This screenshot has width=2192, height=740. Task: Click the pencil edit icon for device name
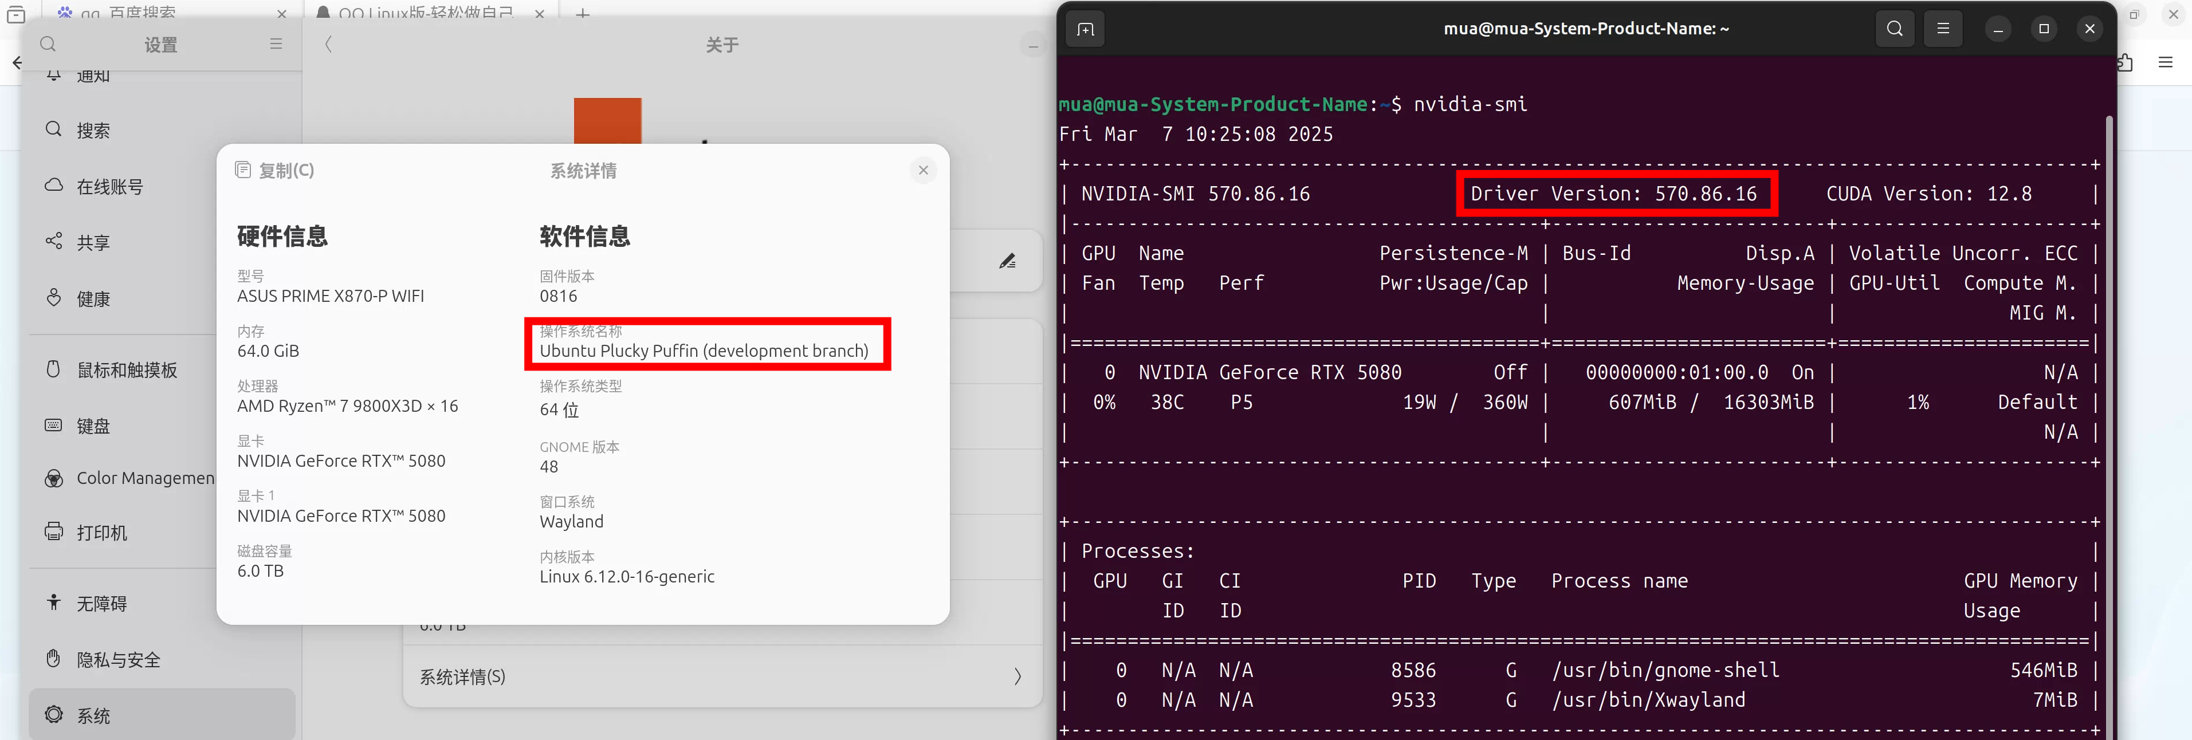tap(1008, 261)
